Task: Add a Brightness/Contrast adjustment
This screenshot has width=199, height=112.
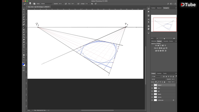Action: click(156, 45)
